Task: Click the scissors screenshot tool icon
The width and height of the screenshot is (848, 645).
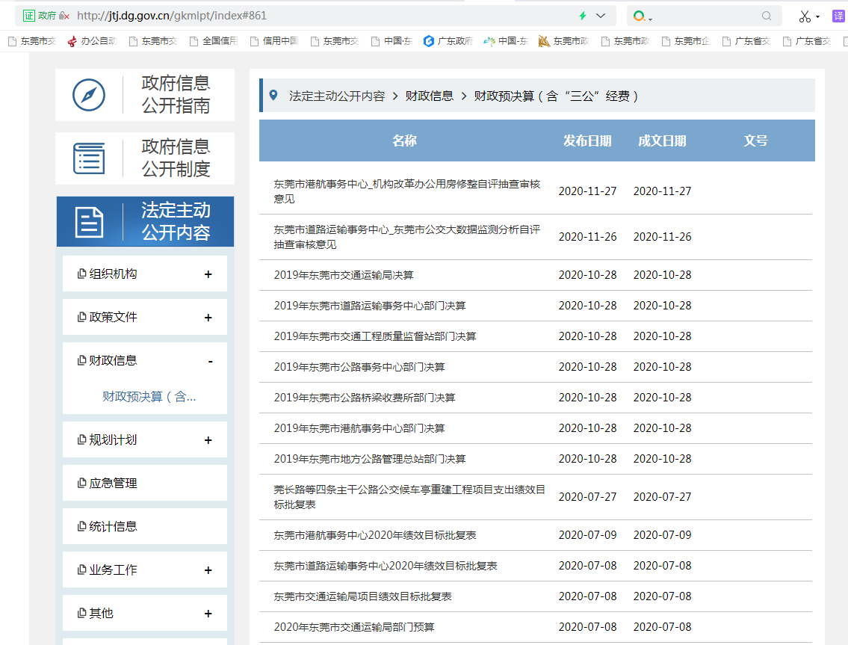Action: pyautogui.click(x=805, y=16)
